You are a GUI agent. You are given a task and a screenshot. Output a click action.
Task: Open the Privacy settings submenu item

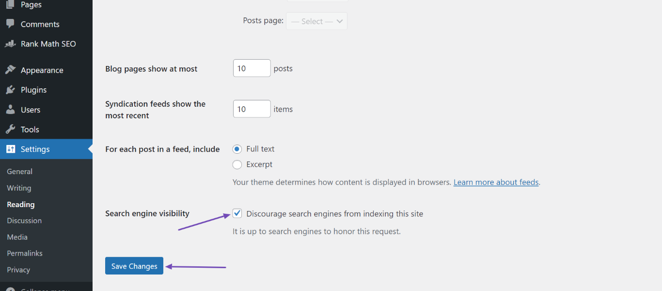pyautogui.click(x=18, y=270)
